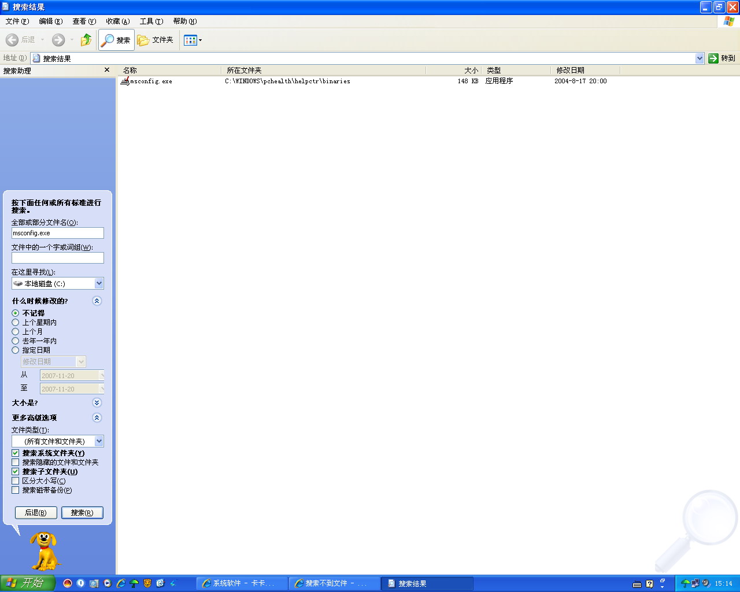Open the 开始 Start menu
Viewport: 740px width, 592px height.
coord(27,583)
